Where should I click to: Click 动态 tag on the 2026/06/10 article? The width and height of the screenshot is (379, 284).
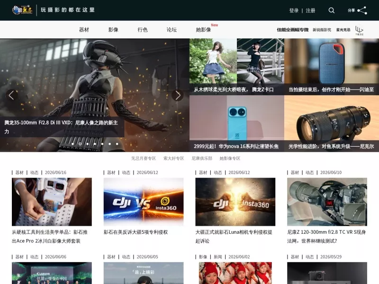(309, 172)
